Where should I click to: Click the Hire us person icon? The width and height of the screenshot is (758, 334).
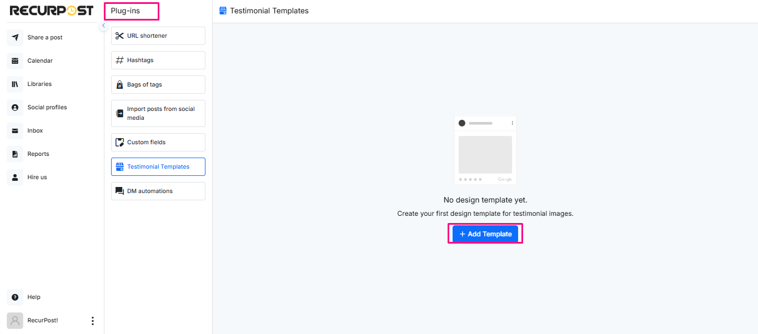click(15, 178)
